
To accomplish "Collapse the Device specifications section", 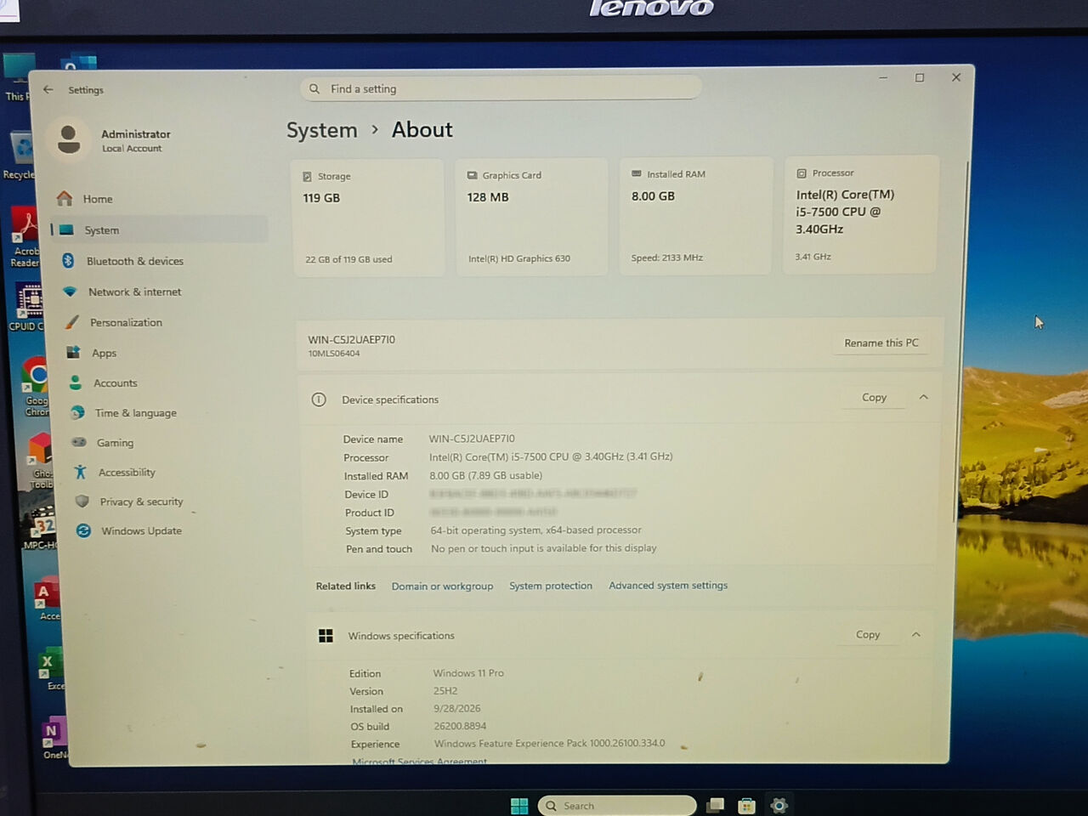I will [x=923, y=397].
